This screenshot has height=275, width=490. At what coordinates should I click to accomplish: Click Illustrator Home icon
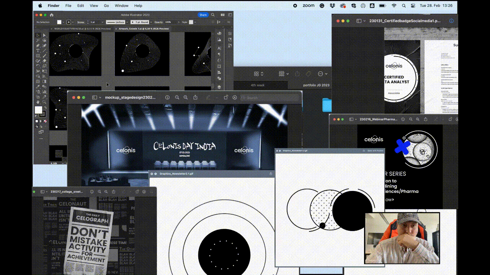[52, 15]
